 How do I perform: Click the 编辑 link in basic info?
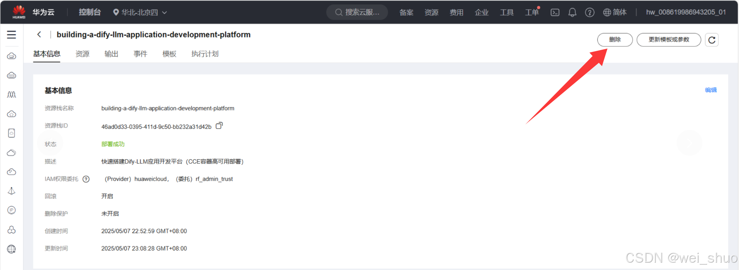711,90
